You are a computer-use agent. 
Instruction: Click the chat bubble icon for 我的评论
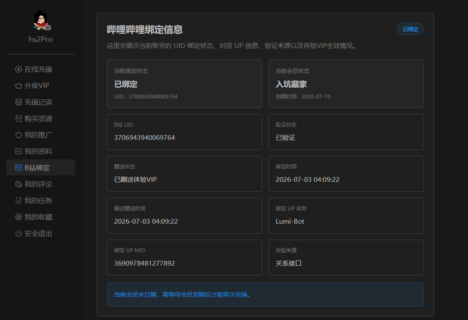click(x=19, y=184)
